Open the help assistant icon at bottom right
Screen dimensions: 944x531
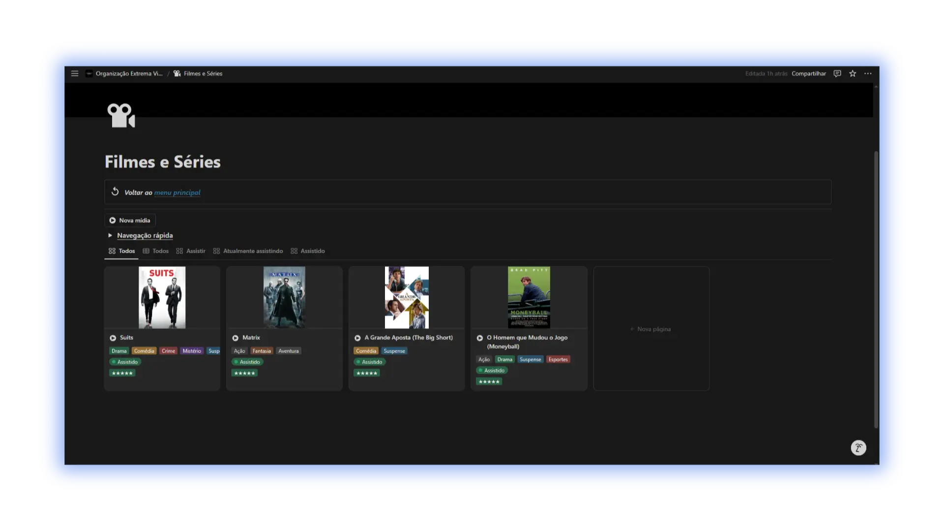point(858,447)
